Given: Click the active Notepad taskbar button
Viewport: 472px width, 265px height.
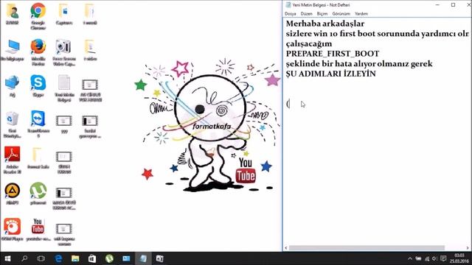Looking at the screenshot, I should [x=143, y=258].
